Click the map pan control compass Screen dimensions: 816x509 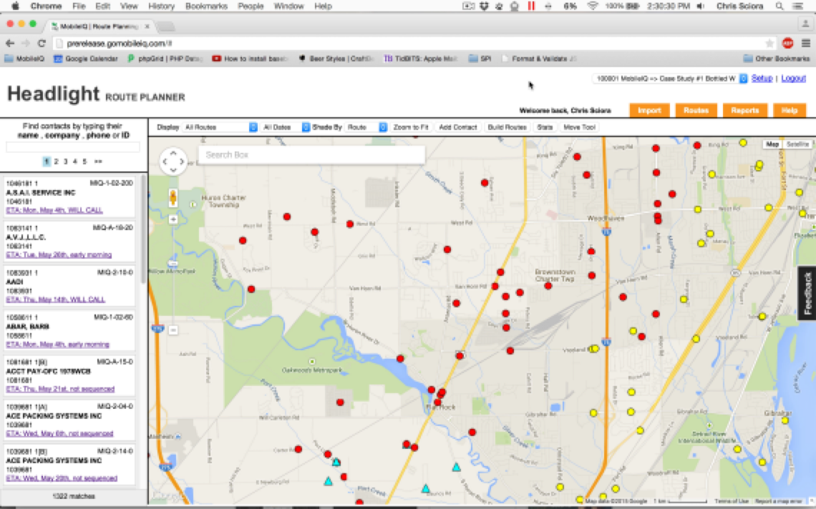tap(173, 162)
